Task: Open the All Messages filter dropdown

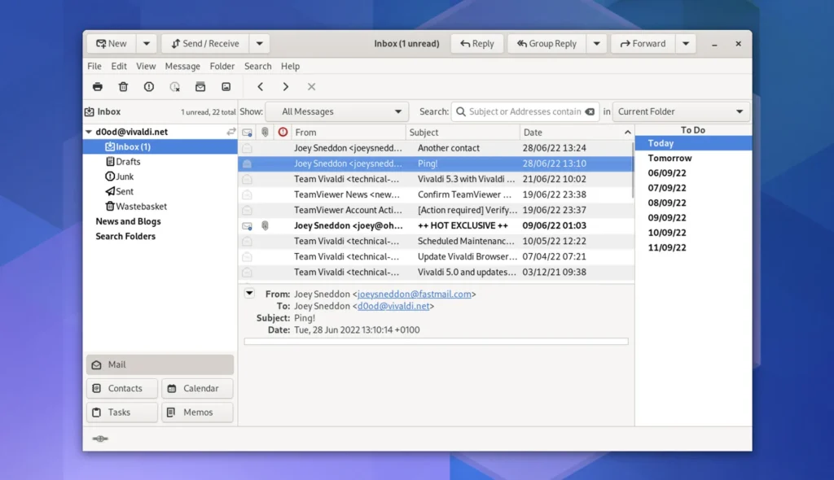Action: coord(336,111)
